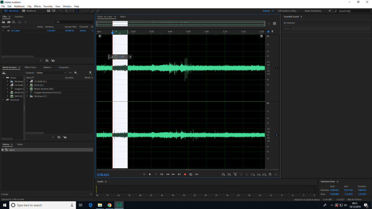The image size is (372, 209).
Task: Toggle the Left channel enable button
Action: [x=277, y=68]
